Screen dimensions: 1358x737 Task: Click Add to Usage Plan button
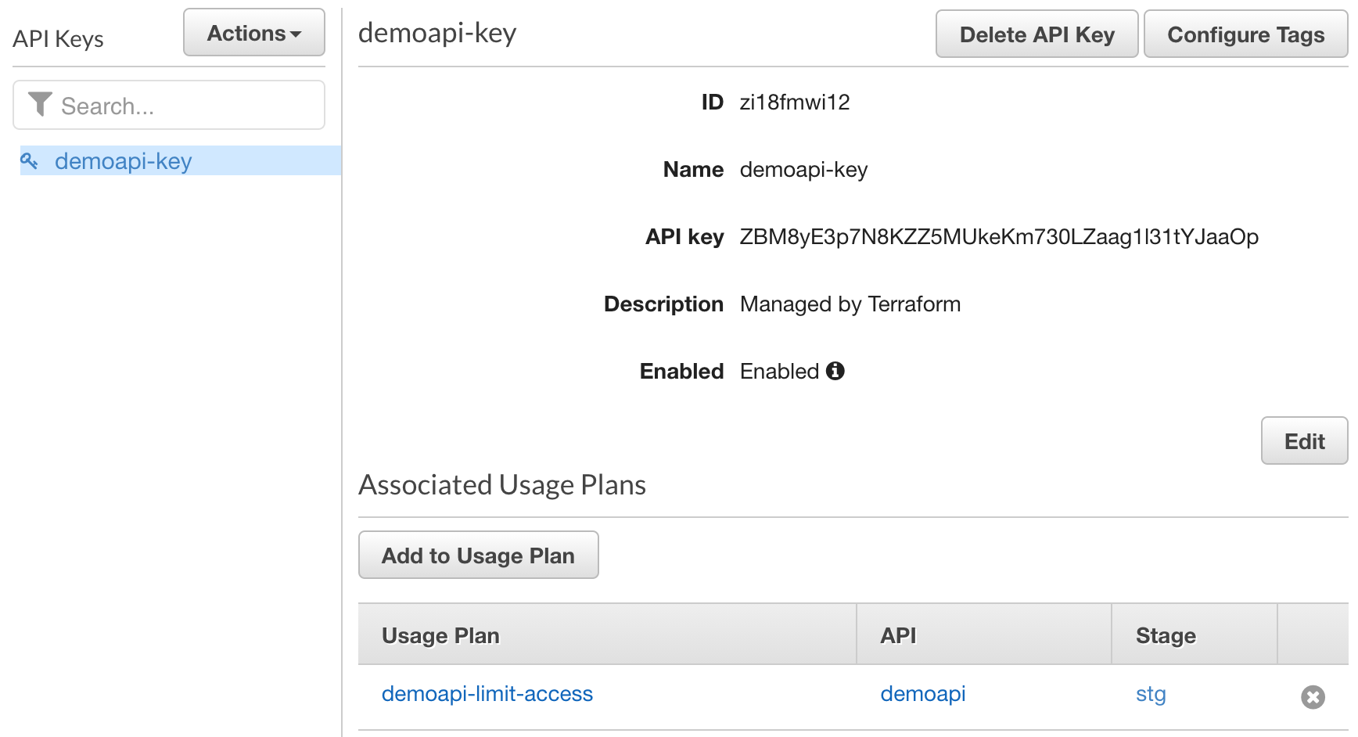tap(478, 555)
